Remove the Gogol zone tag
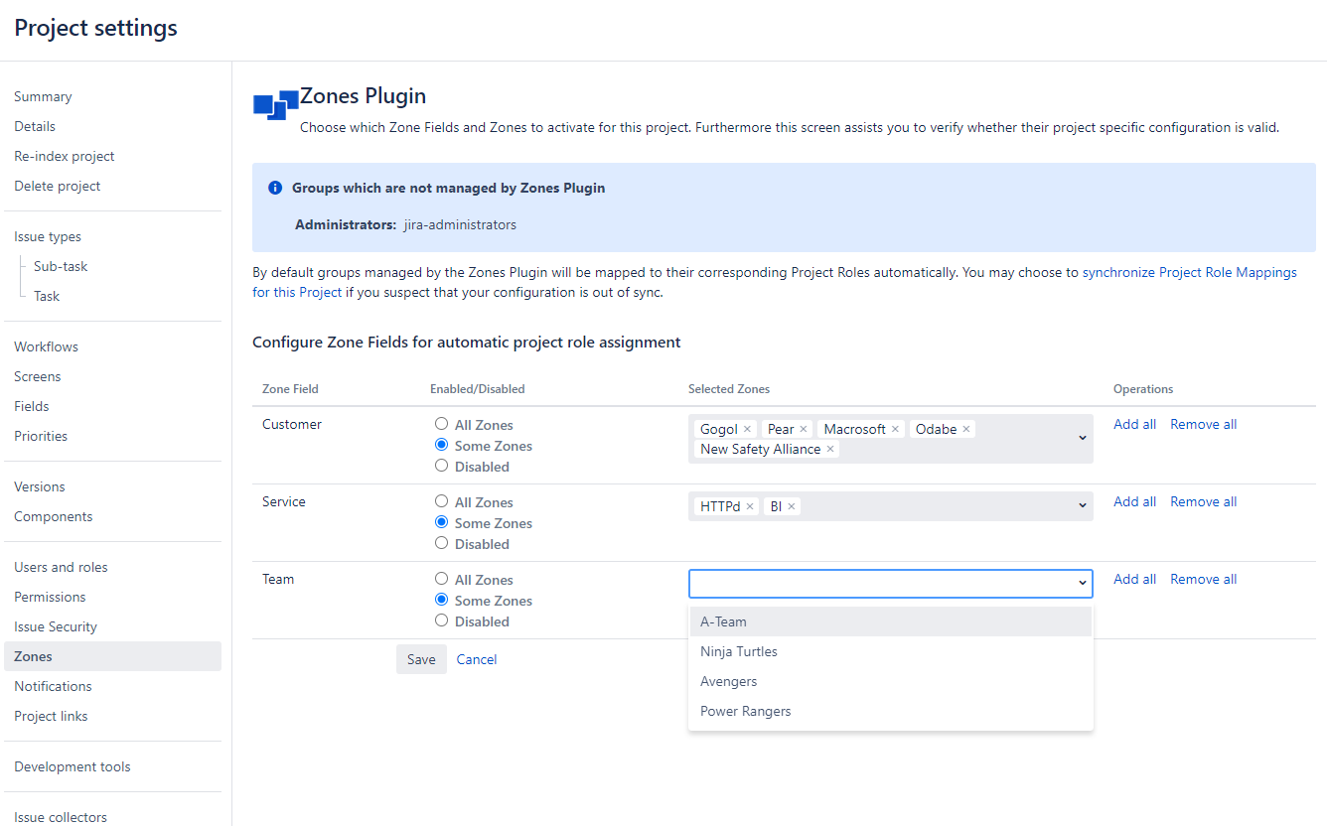The width and height of the screenshot is (1327, 826). pos(748,430)
